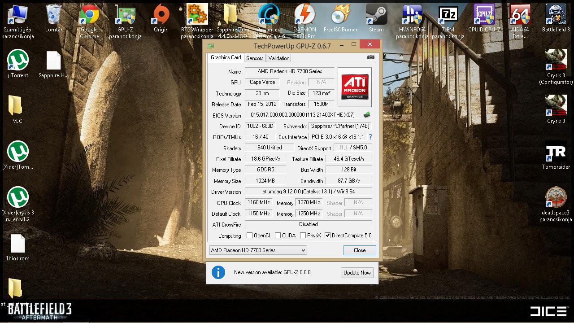Click the Bandwidth 87.7 GB/s value
574x323 pixels.
(x=348, y=181)
